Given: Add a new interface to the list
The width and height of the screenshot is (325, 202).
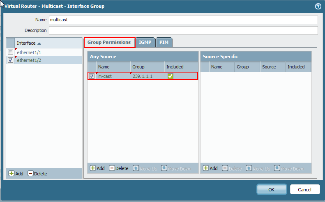Looking at the screenshot, I should tap(16, 173).
